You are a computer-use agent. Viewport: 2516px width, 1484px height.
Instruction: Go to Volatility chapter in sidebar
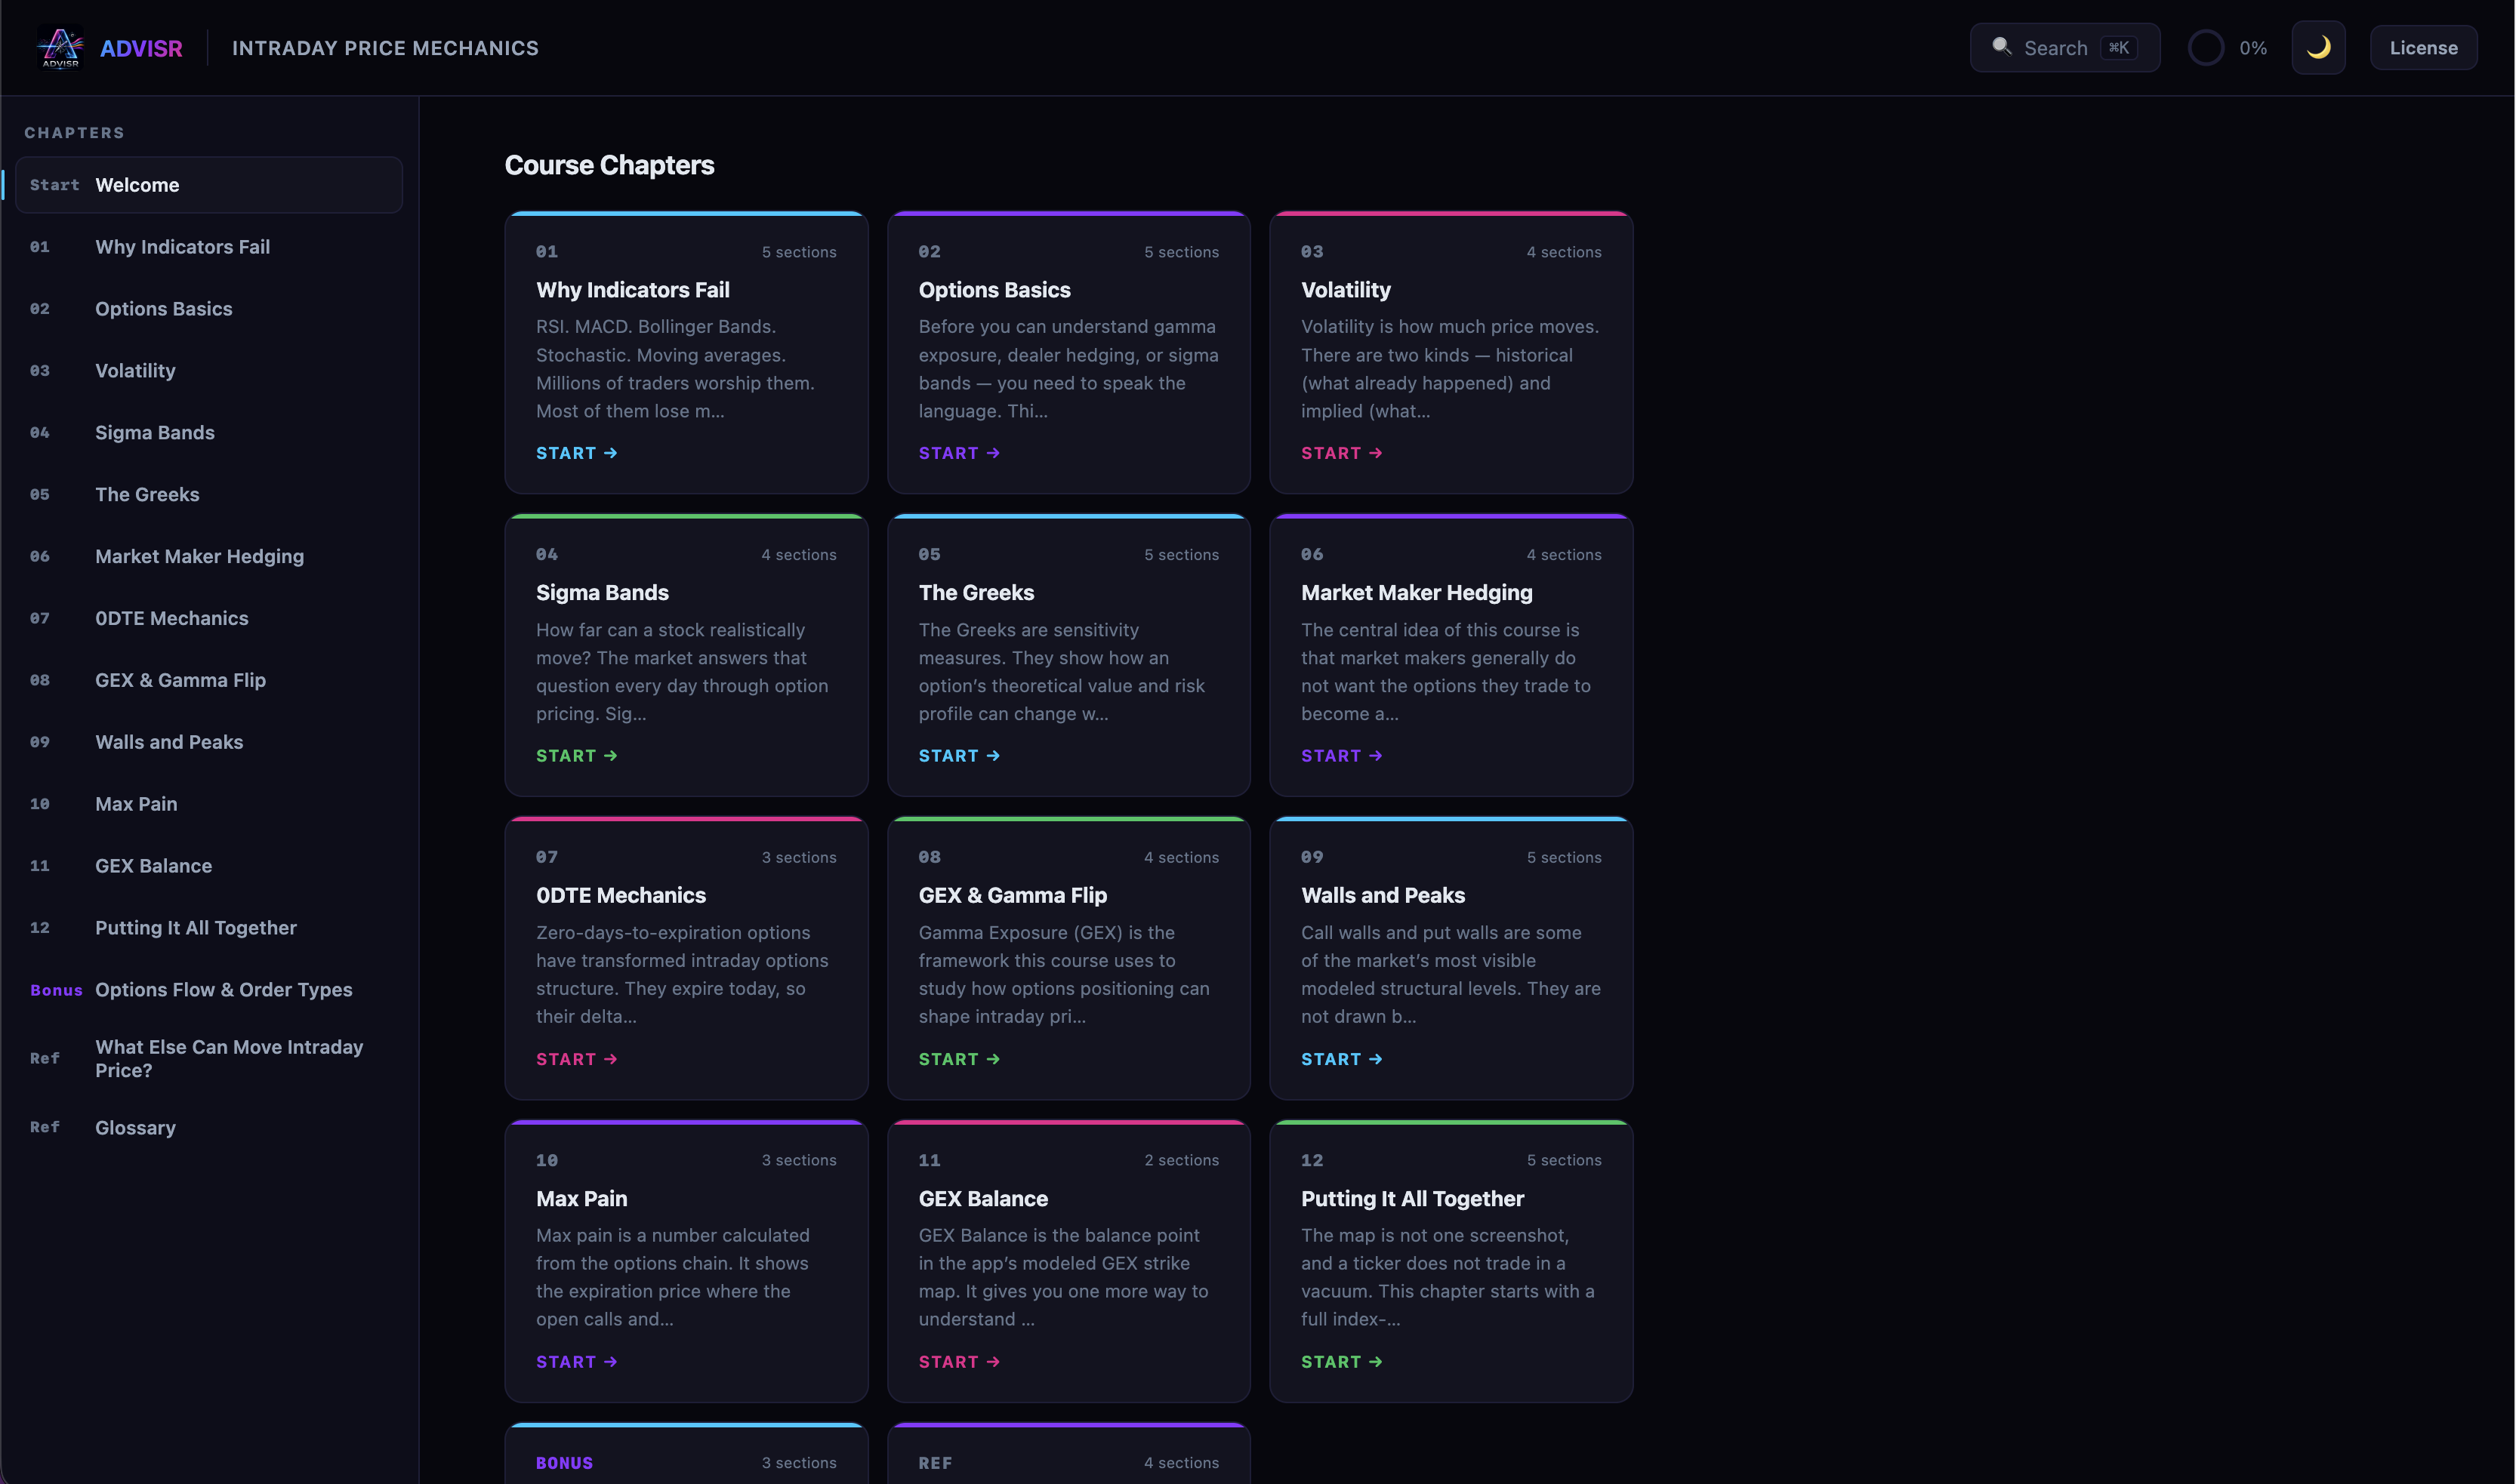pos(209,371)
